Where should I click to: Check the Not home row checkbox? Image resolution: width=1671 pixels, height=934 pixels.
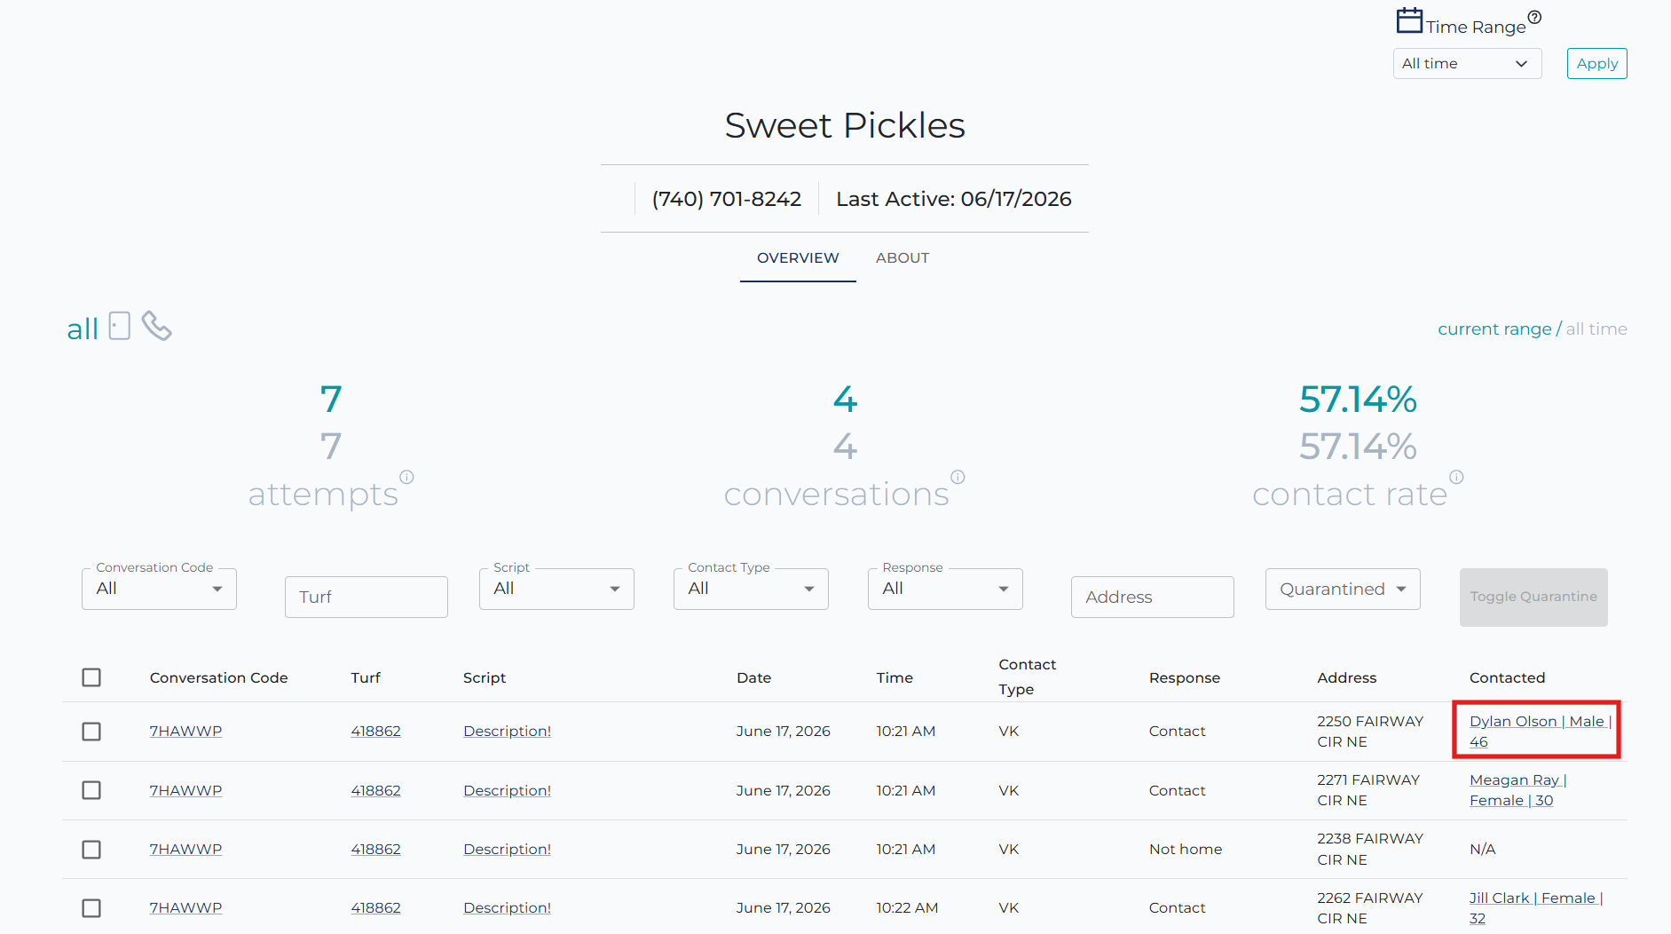tap(91, 850)
